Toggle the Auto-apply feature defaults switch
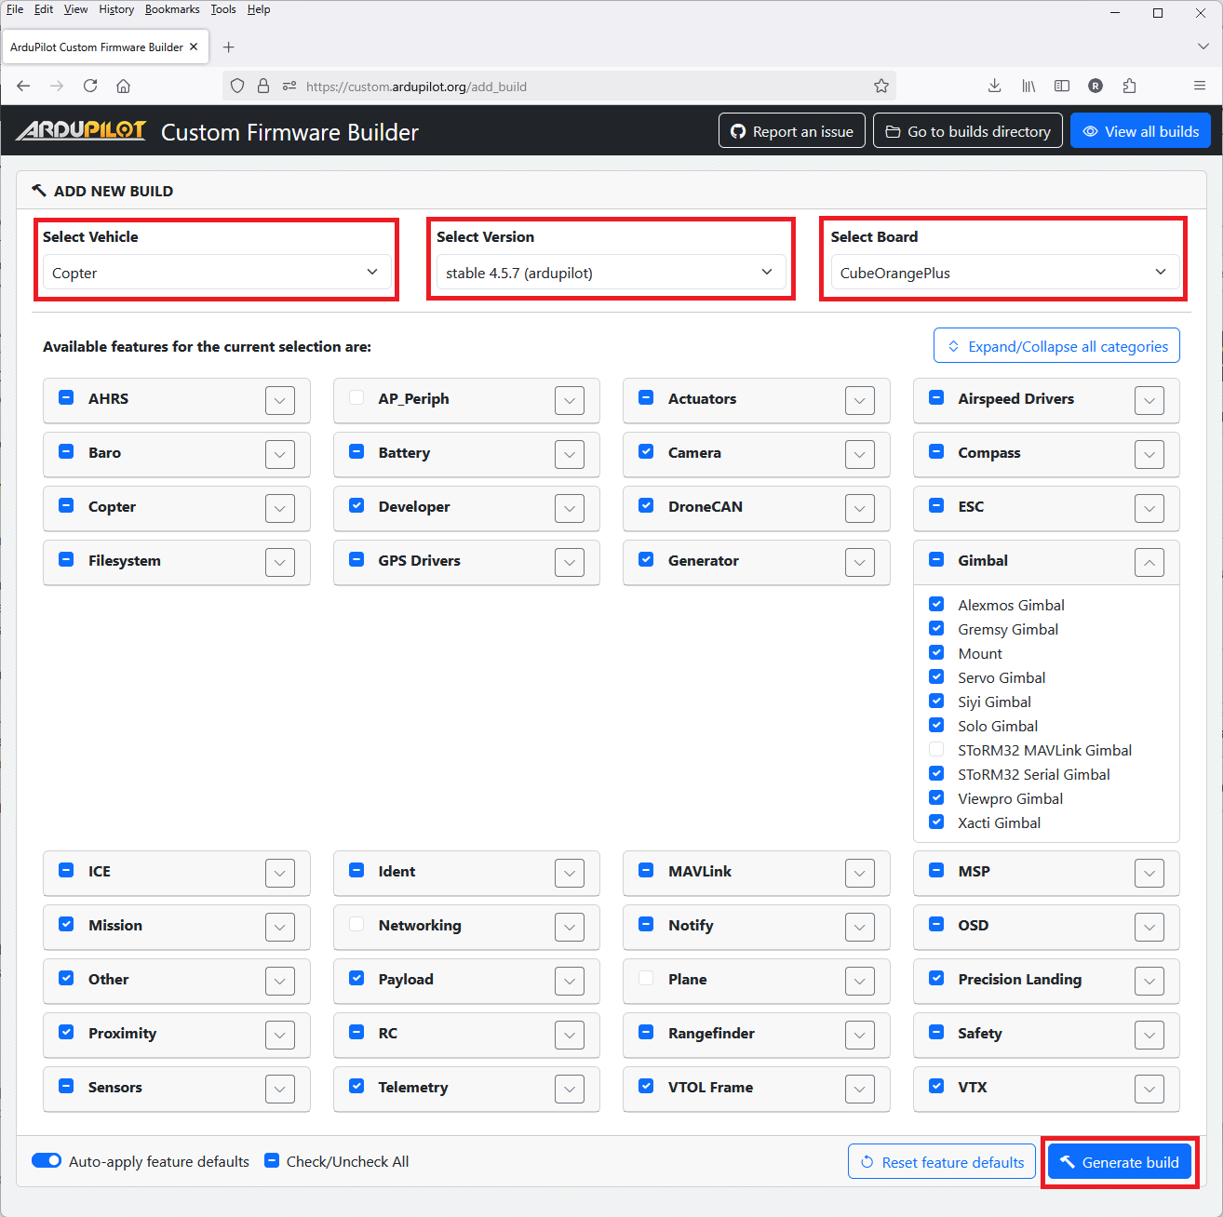This screenshot has width=1223, height=1217. point(47,1161)
